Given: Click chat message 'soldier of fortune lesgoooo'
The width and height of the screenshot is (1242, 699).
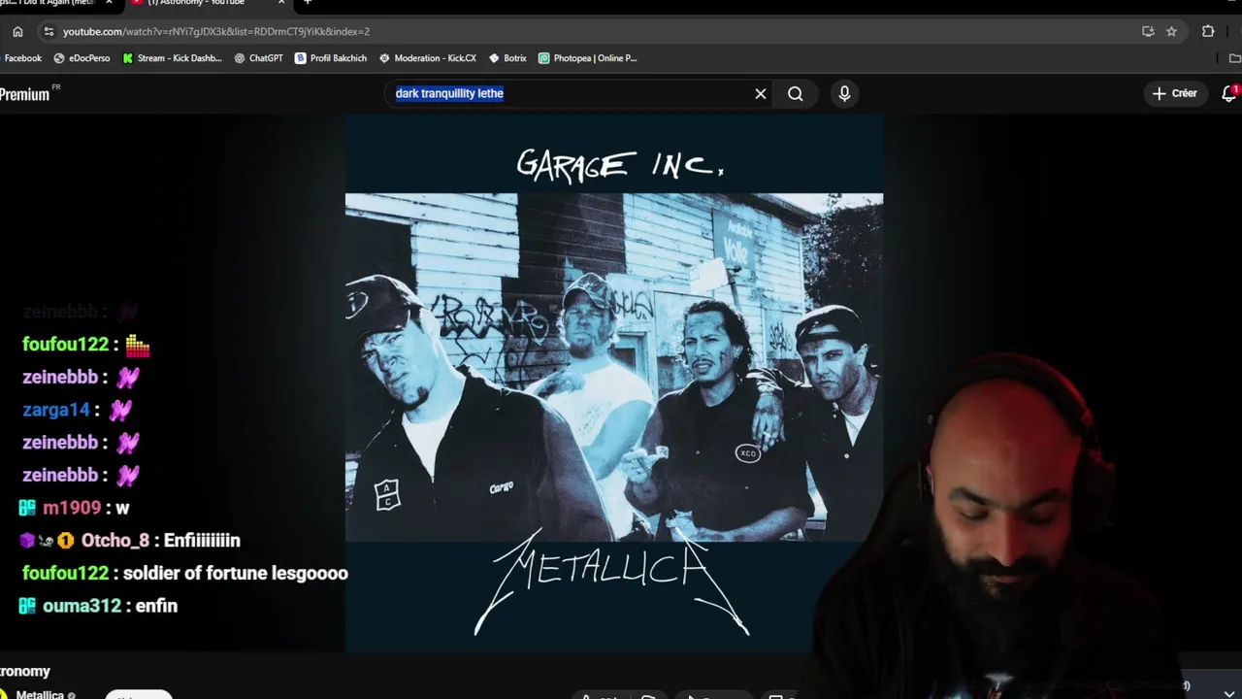Looking at the screenshot, I should point(235,573).
